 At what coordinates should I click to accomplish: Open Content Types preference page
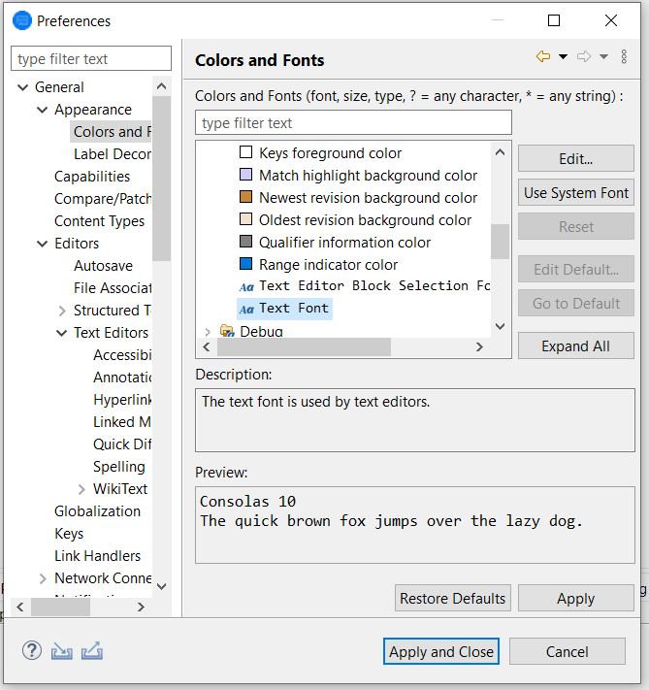(x=99, y=221)
